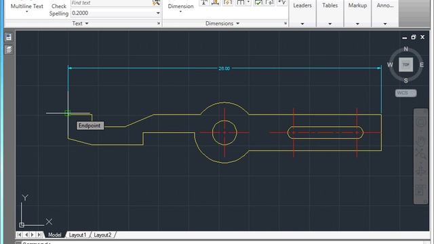Expand the Dimension dropdown arrow
This screenshot has height=244, width=434.
click(180, 12)
